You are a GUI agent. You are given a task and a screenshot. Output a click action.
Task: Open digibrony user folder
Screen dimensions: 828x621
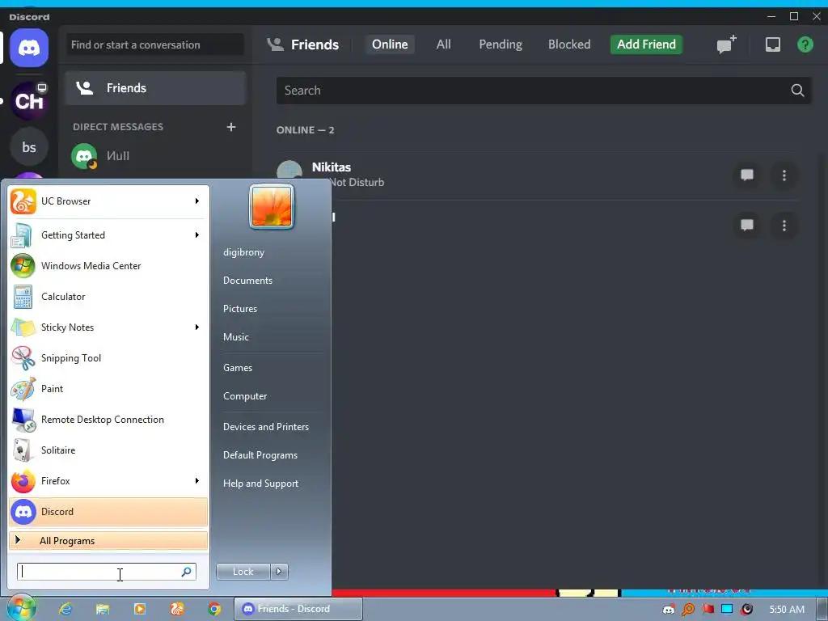(243, 252)
